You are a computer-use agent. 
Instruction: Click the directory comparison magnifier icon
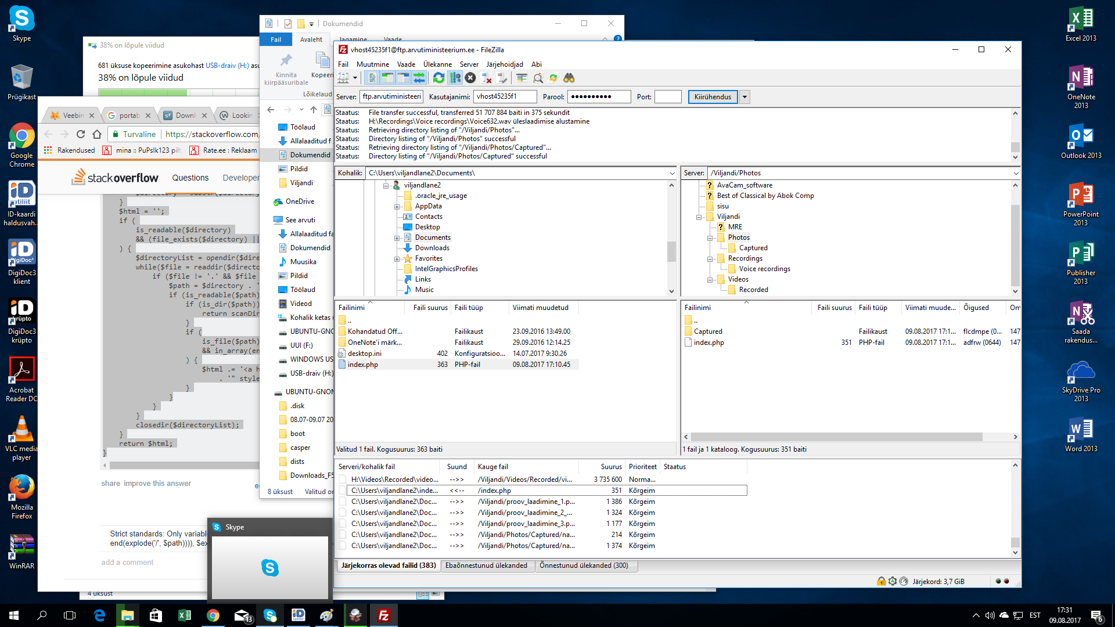point(538,78)
